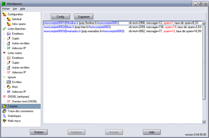Viewport: 209px width, 138px height.
Task: Select Mails reçus in sidebar
Action: pyautogui.click(x=15, y=121)
